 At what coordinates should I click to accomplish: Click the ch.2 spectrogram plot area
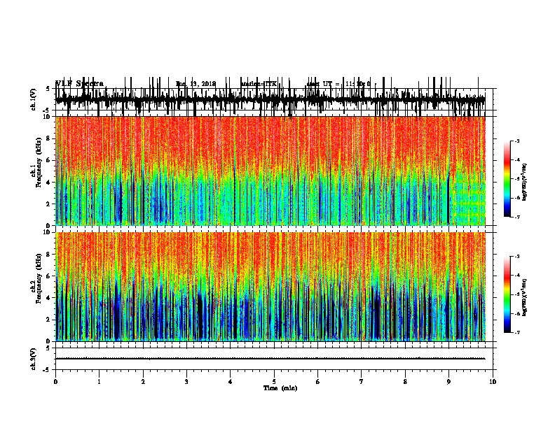[x=270, y=287]
